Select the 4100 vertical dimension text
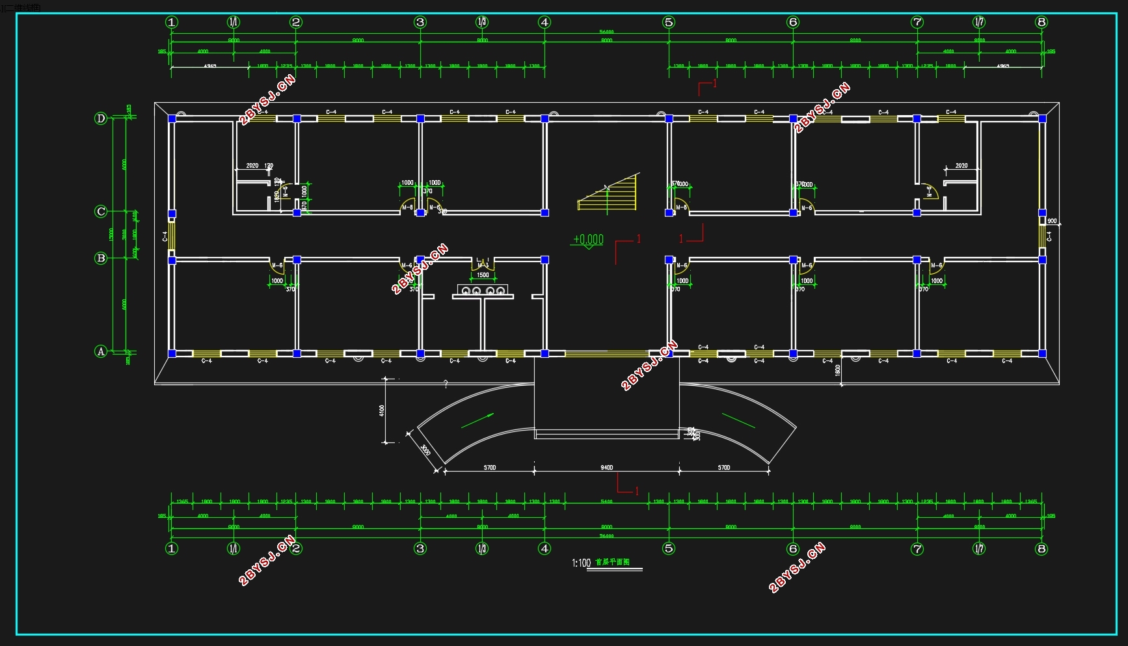Image resolution: width=1128 pixels, height=646 pixels. click(x=381, y=411)
